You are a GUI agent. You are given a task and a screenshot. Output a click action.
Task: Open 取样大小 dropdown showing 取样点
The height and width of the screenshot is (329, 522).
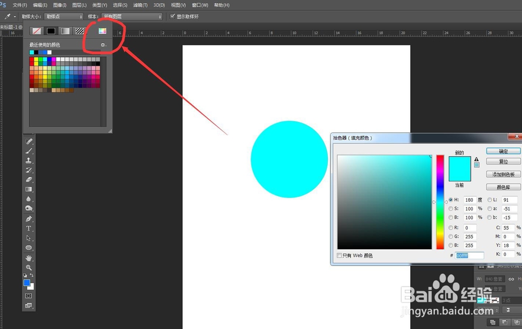point(64,16)
